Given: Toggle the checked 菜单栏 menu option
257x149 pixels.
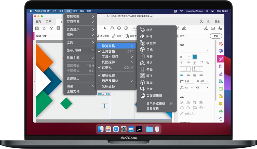Looking at the screenshot, I should 106,68.
